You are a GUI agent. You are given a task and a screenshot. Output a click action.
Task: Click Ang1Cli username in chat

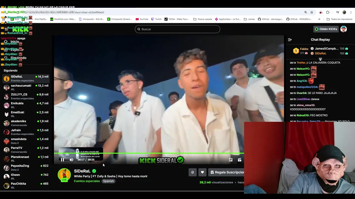tap(302, 81)
